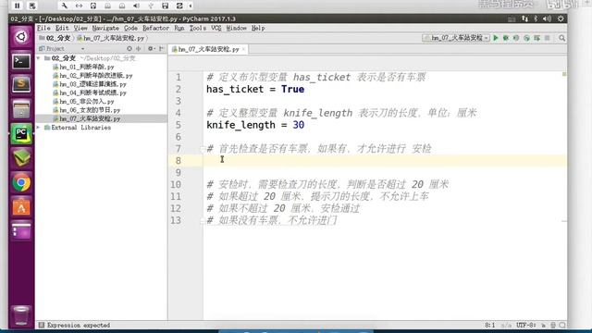Open the Bluetooth indicator menu

click(536, 18)
